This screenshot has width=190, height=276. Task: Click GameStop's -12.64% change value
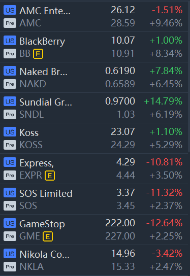164,223
